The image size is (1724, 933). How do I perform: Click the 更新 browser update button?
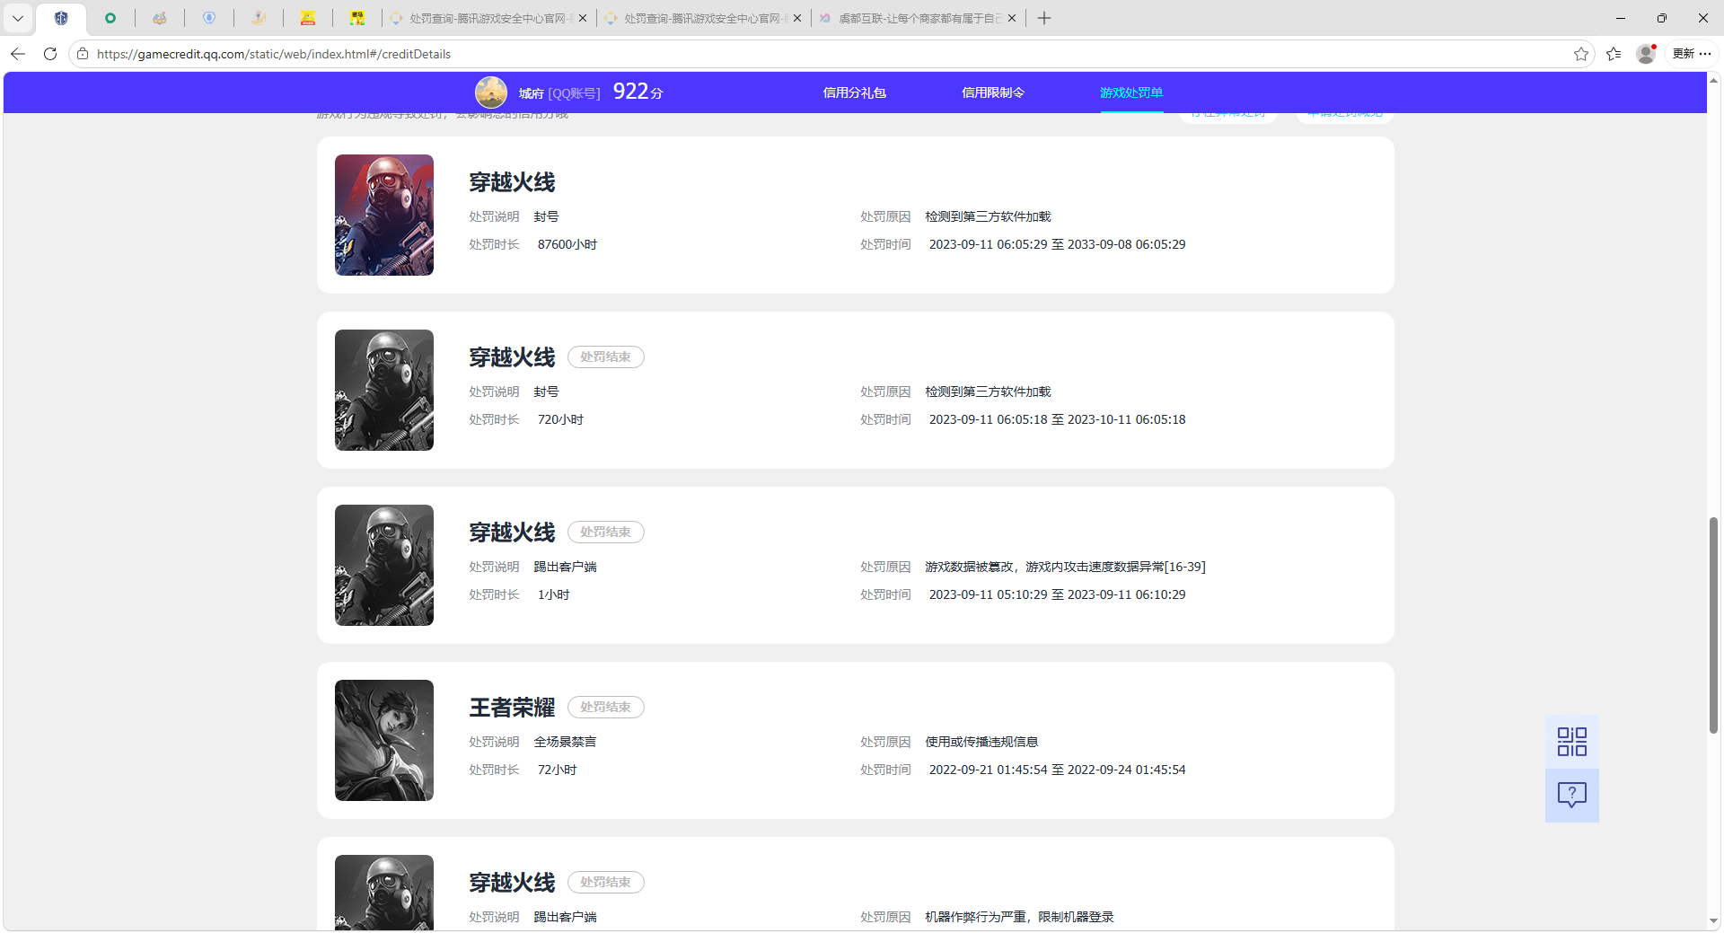coord(1684,54)
